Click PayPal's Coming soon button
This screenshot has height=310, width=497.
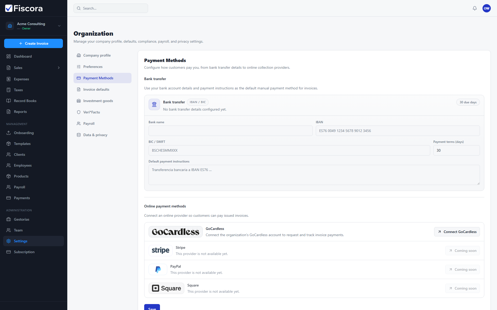tap(462, 269)
